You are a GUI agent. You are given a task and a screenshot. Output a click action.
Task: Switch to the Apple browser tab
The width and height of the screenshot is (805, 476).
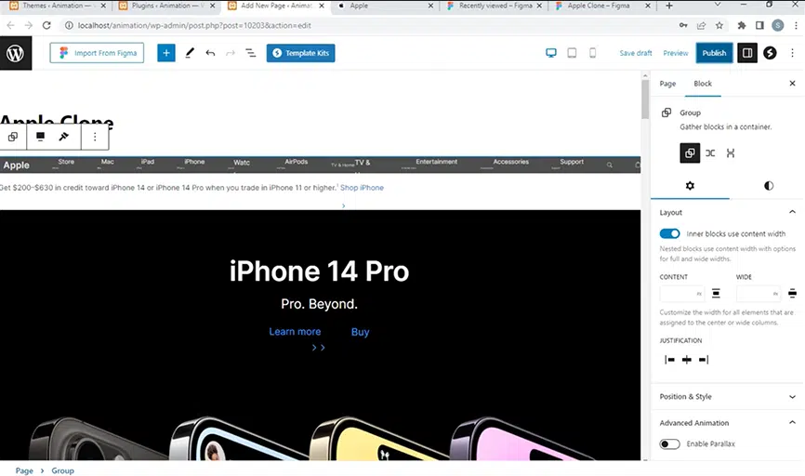coord(385,7)
